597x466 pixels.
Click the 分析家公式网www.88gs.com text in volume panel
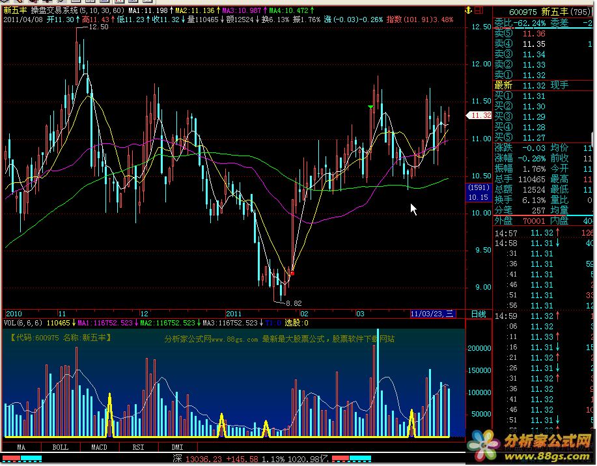212,339
